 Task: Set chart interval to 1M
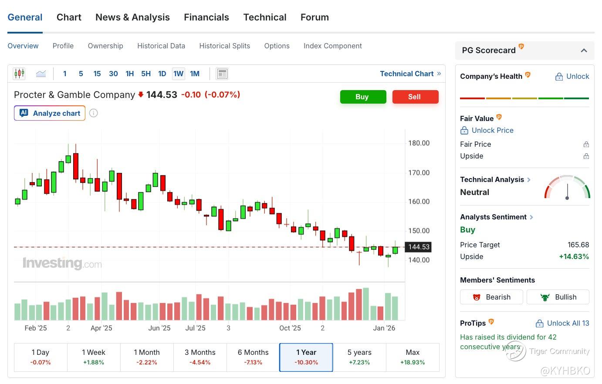coord(195,74)
